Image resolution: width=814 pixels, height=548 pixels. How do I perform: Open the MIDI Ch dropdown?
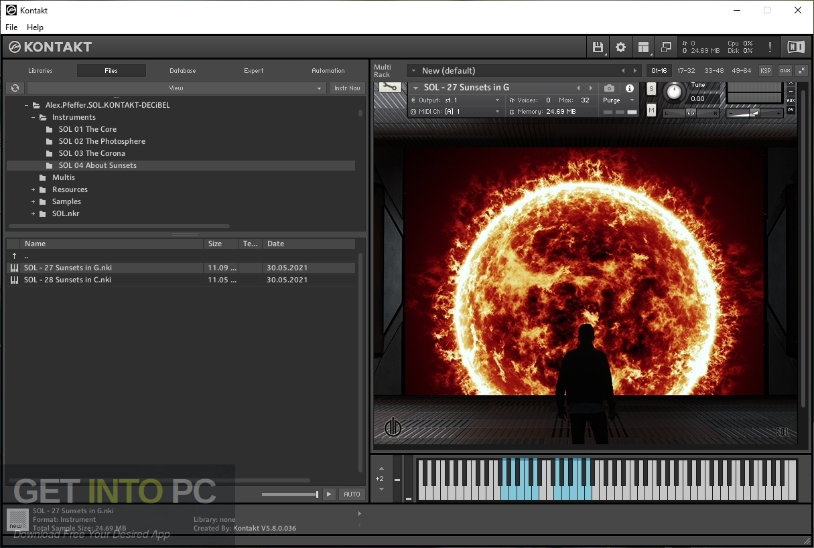coord(456,111)
